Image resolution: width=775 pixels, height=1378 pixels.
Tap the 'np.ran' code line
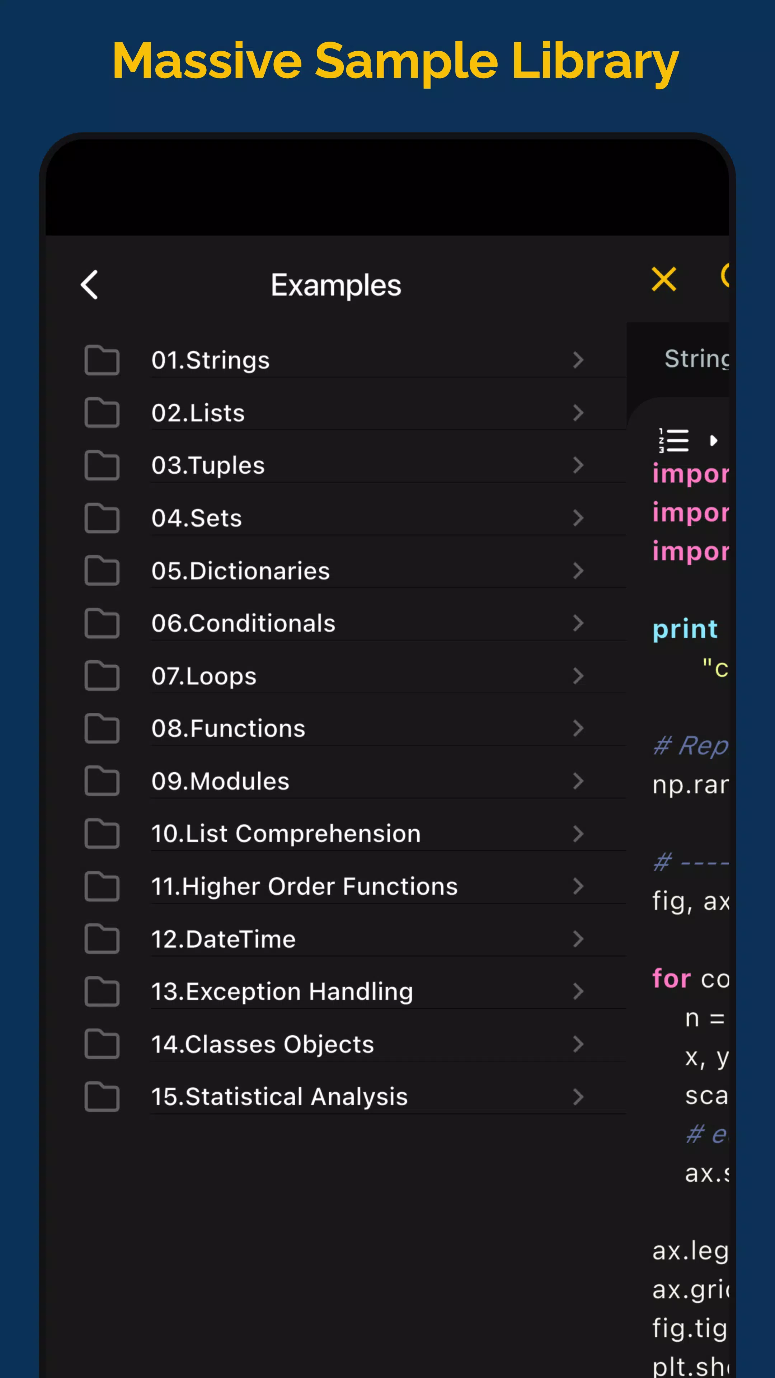(x=690, y=785)
